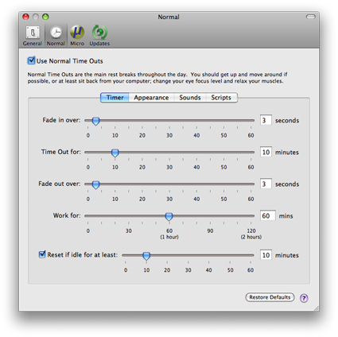Click the Time Out for slider knob
This screenshot has height=337, width=338.
point(115,153)
